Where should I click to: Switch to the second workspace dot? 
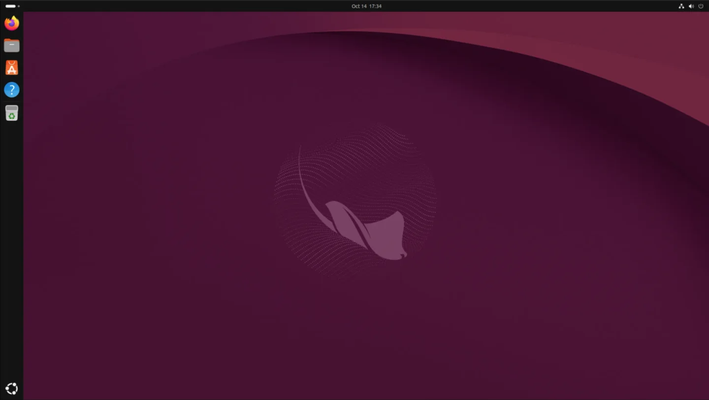click(19, 6)
